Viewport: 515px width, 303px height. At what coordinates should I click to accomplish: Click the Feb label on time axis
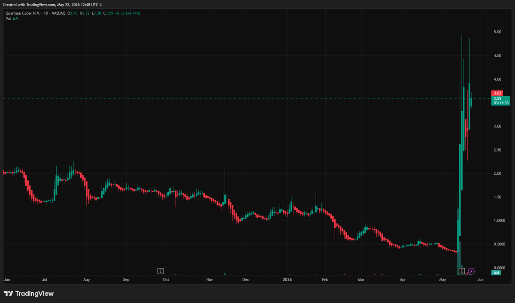[x=325, y=279]
